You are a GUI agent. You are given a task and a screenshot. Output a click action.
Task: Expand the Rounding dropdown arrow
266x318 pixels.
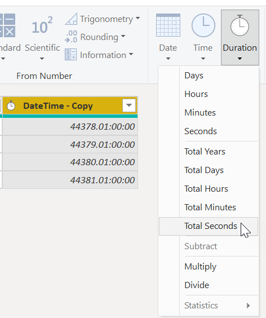123,36
